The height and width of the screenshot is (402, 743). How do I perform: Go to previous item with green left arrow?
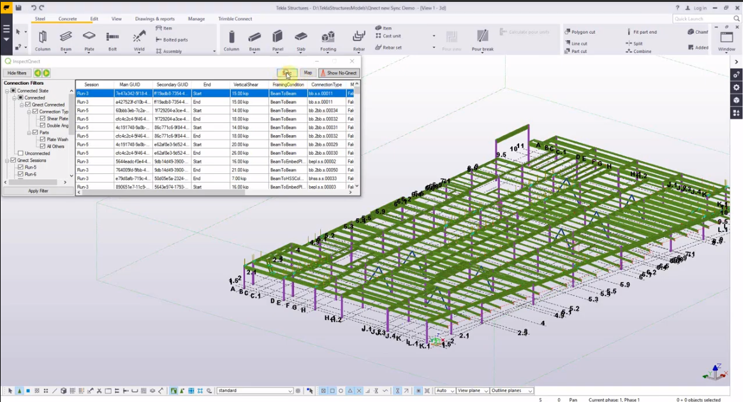[x=38, y=73]
